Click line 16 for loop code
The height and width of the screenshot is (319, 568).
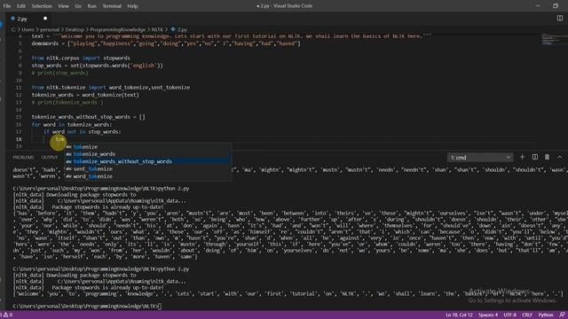[72, 124]
